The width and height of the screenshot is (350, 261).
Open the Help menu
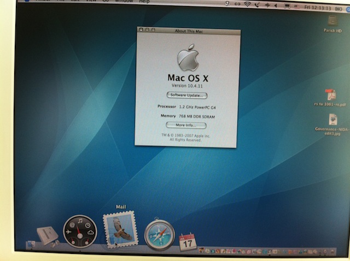click(x=144, y=2)
